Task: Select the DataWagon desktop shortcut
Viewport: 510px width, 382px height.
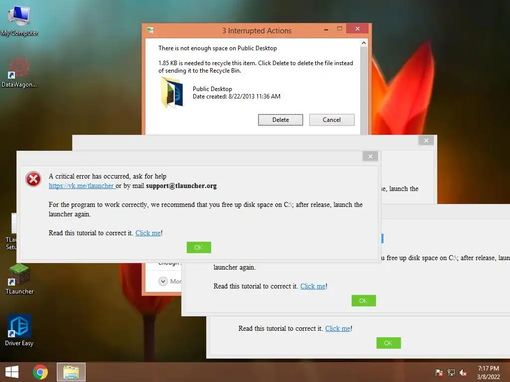Action: click(19, 72)
